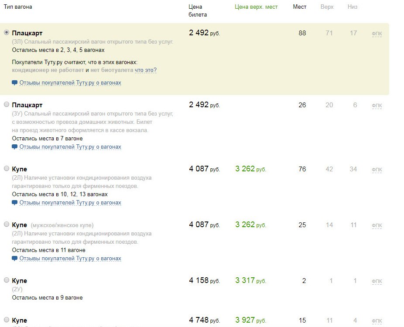Click the "Цена верх. мест" column header

click(256, 7)
